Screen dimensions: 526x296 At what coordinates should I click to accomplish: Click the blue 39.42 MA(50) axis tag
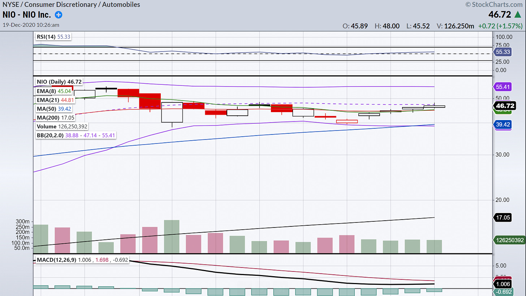(x=503, y=125)
